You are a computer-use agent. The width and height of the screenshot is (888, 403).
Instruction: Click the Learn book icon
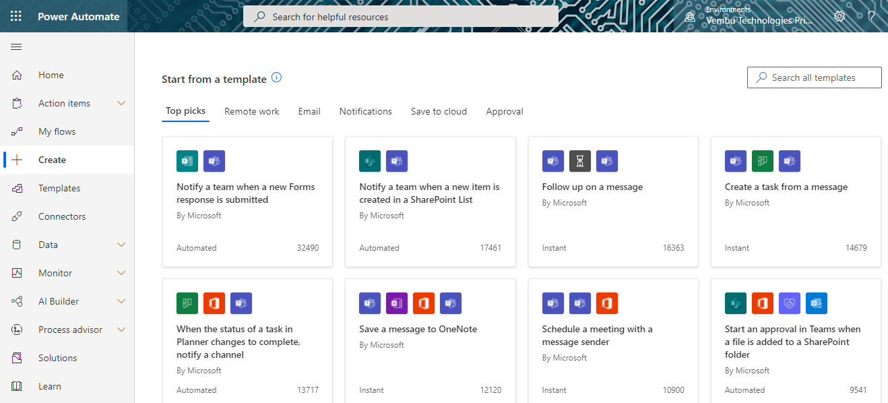pyautogui.click(x=18, y=386)
